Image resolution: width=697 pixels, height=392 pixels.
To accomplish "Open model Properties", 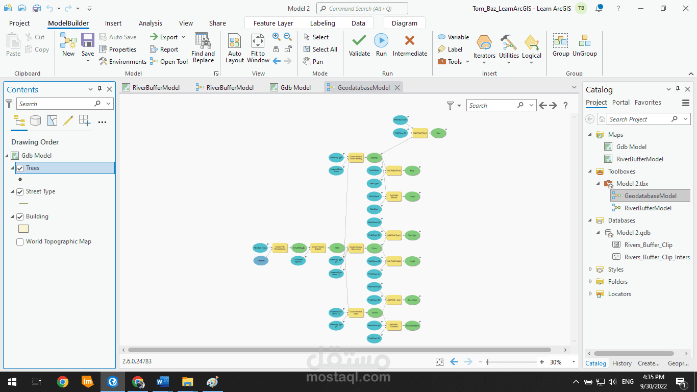I will (x=118, y=50).
